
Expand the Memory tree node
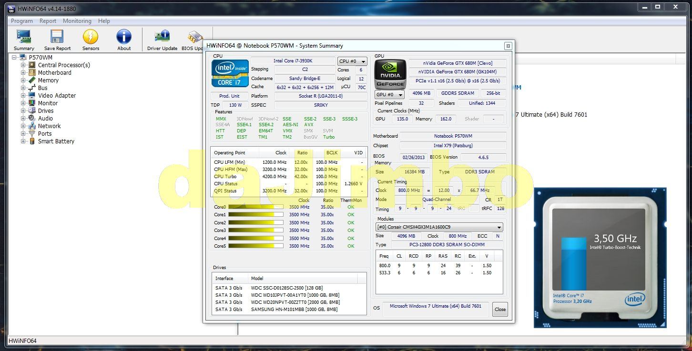[x=23, y=80]
